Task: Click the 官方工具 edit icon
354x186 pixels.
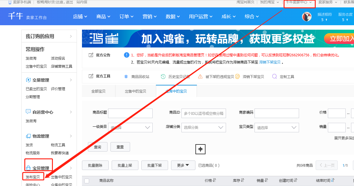Action: tap(91, 76)
